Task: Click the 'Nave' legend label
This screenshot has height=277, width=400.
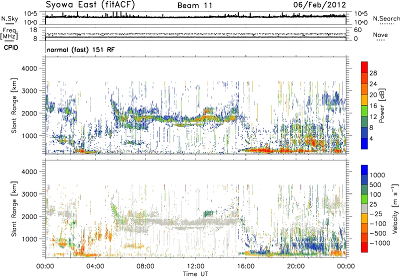Action: [x=380, y=34]
